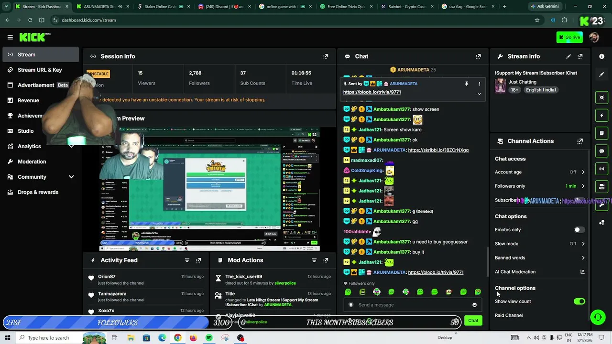The image size is (612, 344).
Task: Open File Explorer from taskbar
Action: tap(131, 338)
